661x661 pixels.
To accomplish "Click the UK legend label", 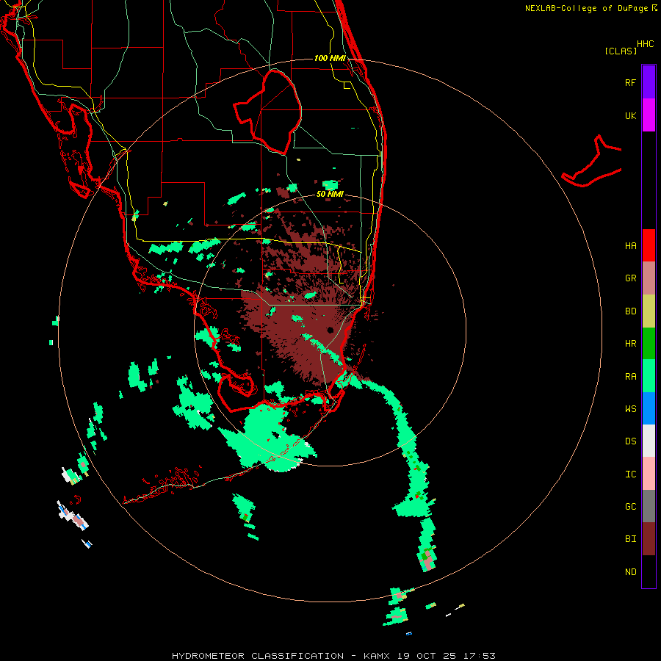I will pos(630,115).
